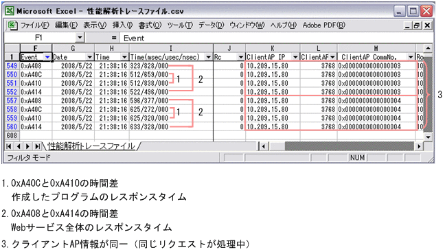This screenshot has height=252, width=445.
Task: Select column M header
Action: tap(376, 48)
